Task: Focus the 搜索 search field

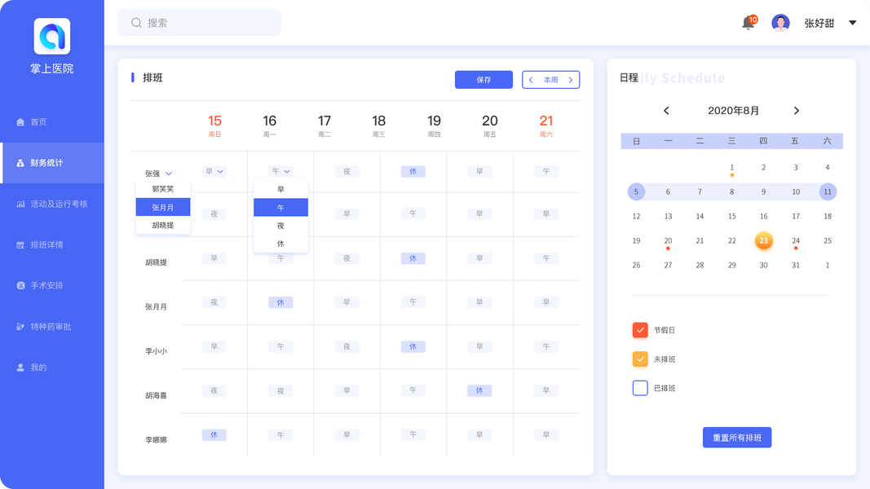Action: pos(208,23)
